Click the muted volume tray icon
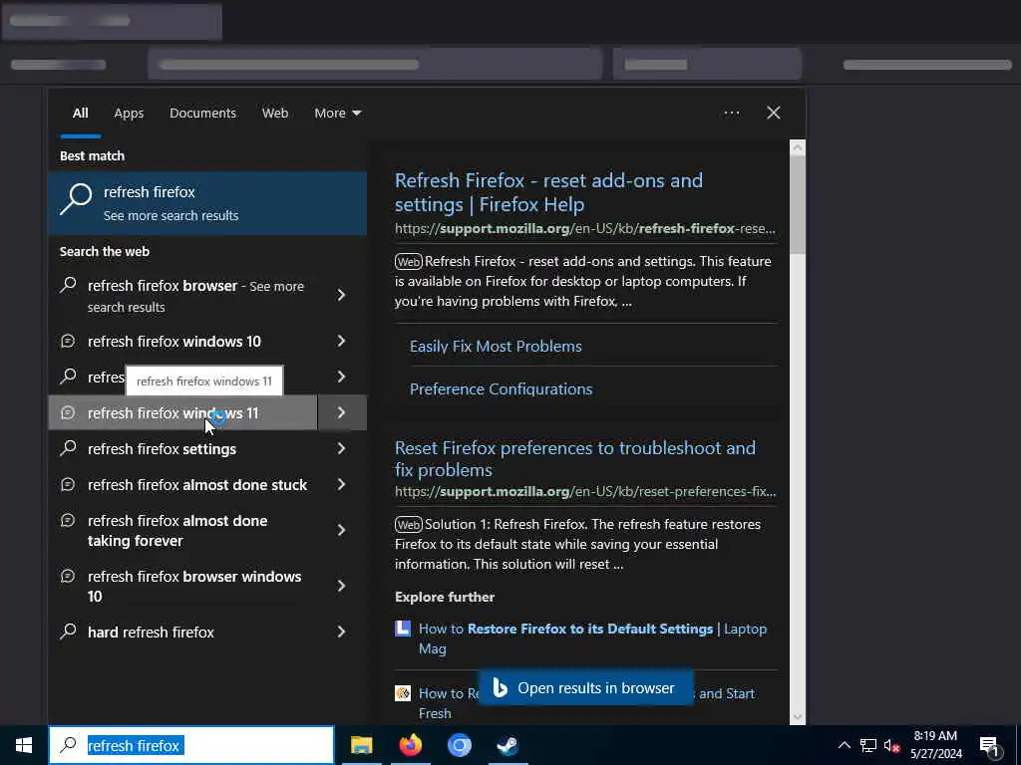This screenshot has height=765, width=1021. [x=891, y=745]
